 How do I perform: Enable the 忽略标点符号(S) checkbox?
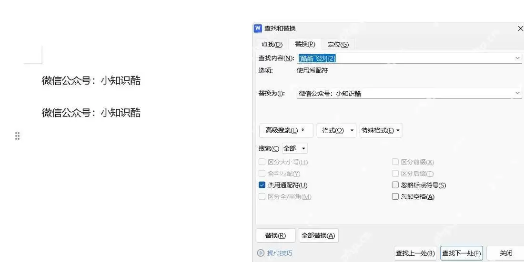click(x=395, y=185)
